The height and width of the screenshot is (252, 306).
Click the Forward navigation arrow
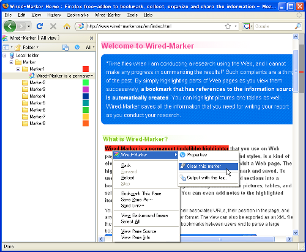21,26
